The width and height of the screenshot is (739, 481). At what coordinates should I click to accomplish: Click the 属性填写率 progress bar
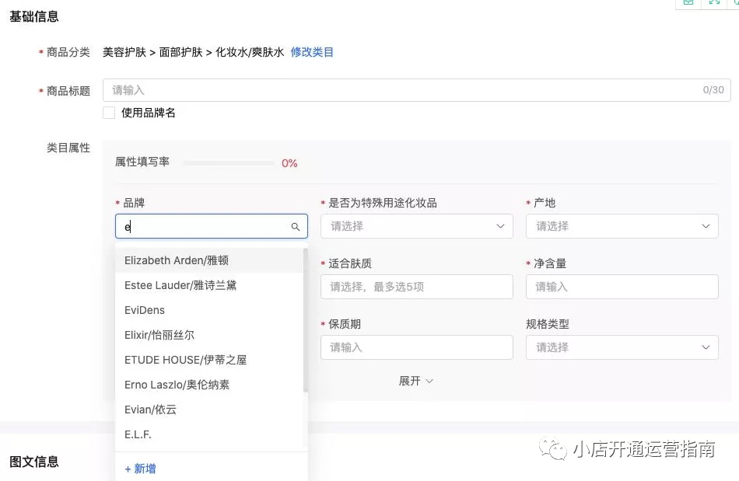click(x=229, y=163)
